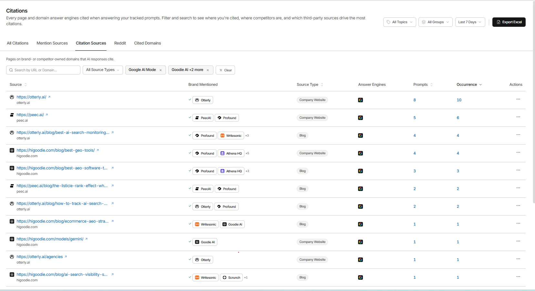This screenshot has width=535, height=291.
Task: Click actions ellipsis for higoodie ecommerce-aeo row
Action: [518, 224]
